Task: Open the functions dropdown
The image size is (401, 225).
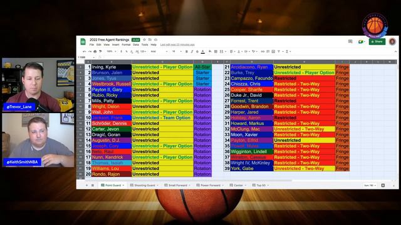Action: [x=288, y=51]
